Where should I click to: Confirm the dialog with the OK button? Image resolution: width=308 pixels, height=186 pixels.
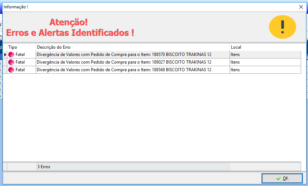(282, 178)
